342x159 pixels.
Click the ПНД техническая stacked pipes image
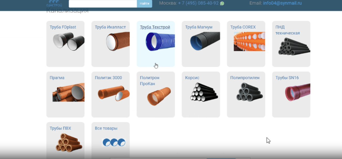point(294,47)
